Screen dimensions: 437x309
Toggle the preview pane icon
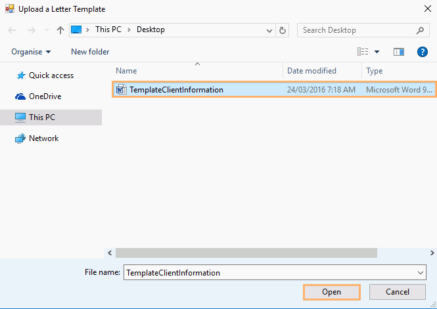click(x=398, y=52)
